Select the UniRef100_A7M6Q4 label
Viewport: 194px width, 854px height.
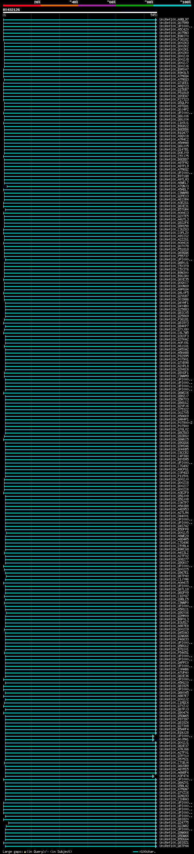[174, 76]
